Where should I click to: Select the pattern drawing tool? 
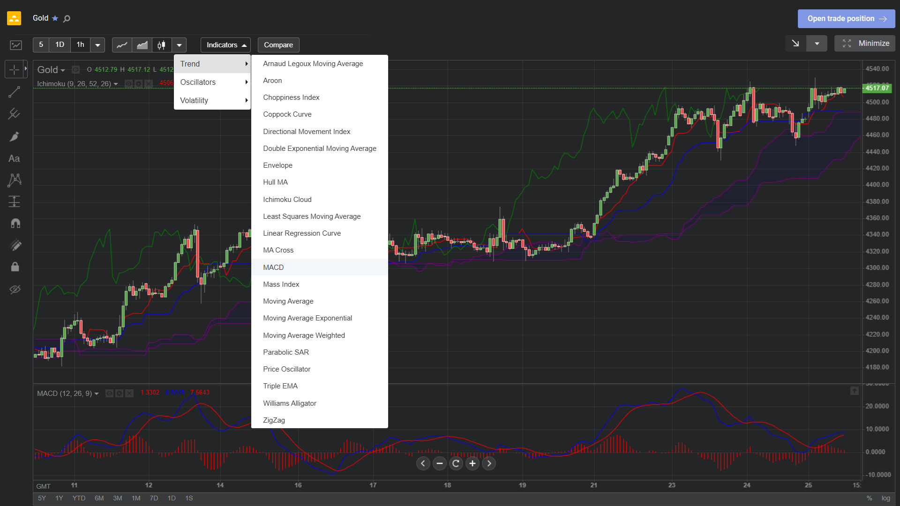pyautogui.click(x=15, y=180)
